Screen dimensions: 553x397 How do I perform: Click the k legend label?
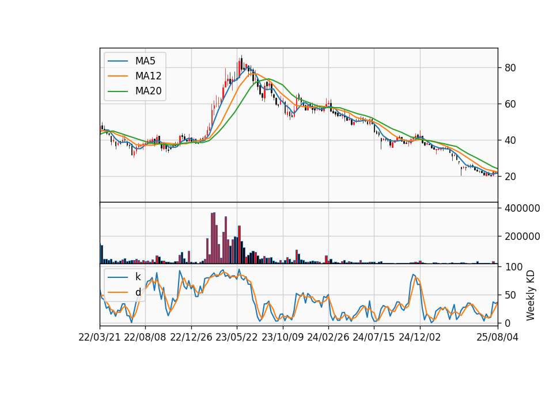[138, 277]
